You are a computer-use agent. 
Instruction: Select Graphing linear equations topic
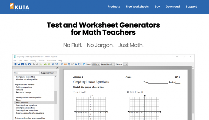[x=26, y=105]
